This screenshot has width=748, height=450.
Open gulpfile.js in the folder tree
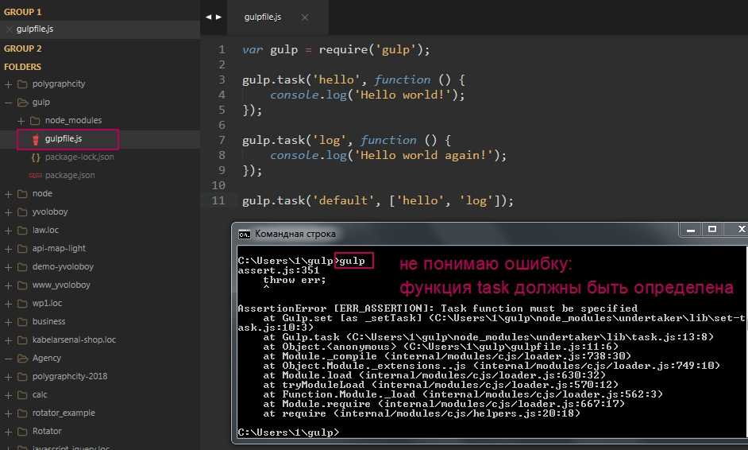[64, 139]
